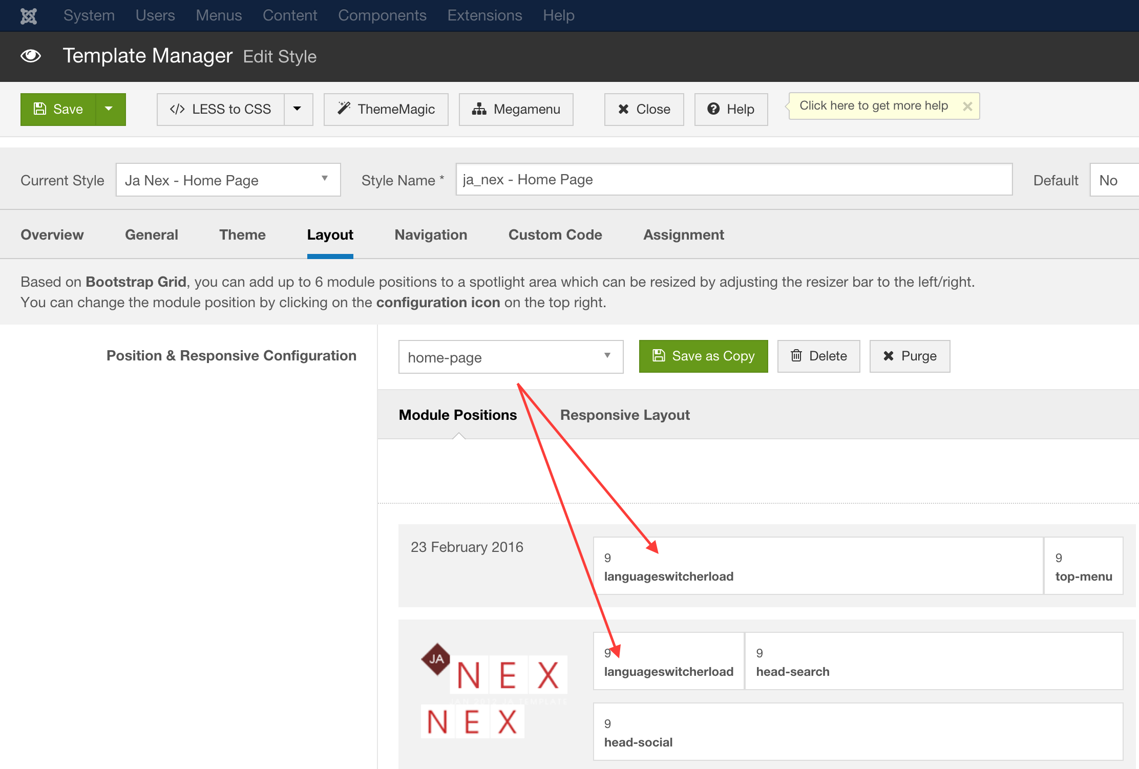
Task: Delete the home-page layout
Action: click(819, 356)
